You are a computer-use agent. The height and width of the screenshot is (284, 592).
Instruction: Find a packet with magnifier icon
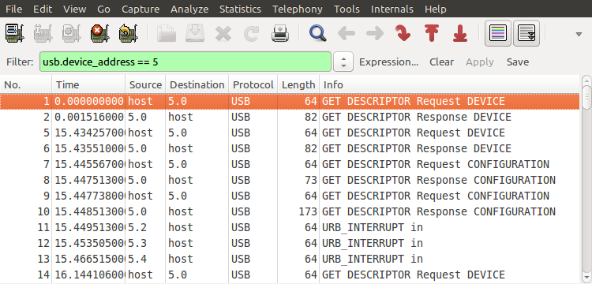(x=318, y=34)
